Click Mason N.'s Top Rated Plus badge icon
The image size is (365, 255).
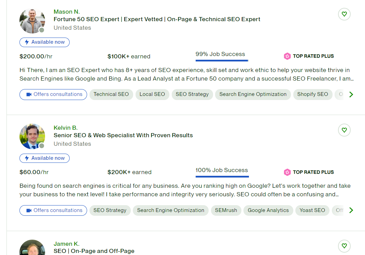[287, 56]
